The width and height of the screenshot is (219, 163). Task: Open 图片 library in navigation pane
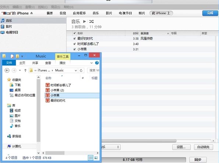(x=15, y=116)
